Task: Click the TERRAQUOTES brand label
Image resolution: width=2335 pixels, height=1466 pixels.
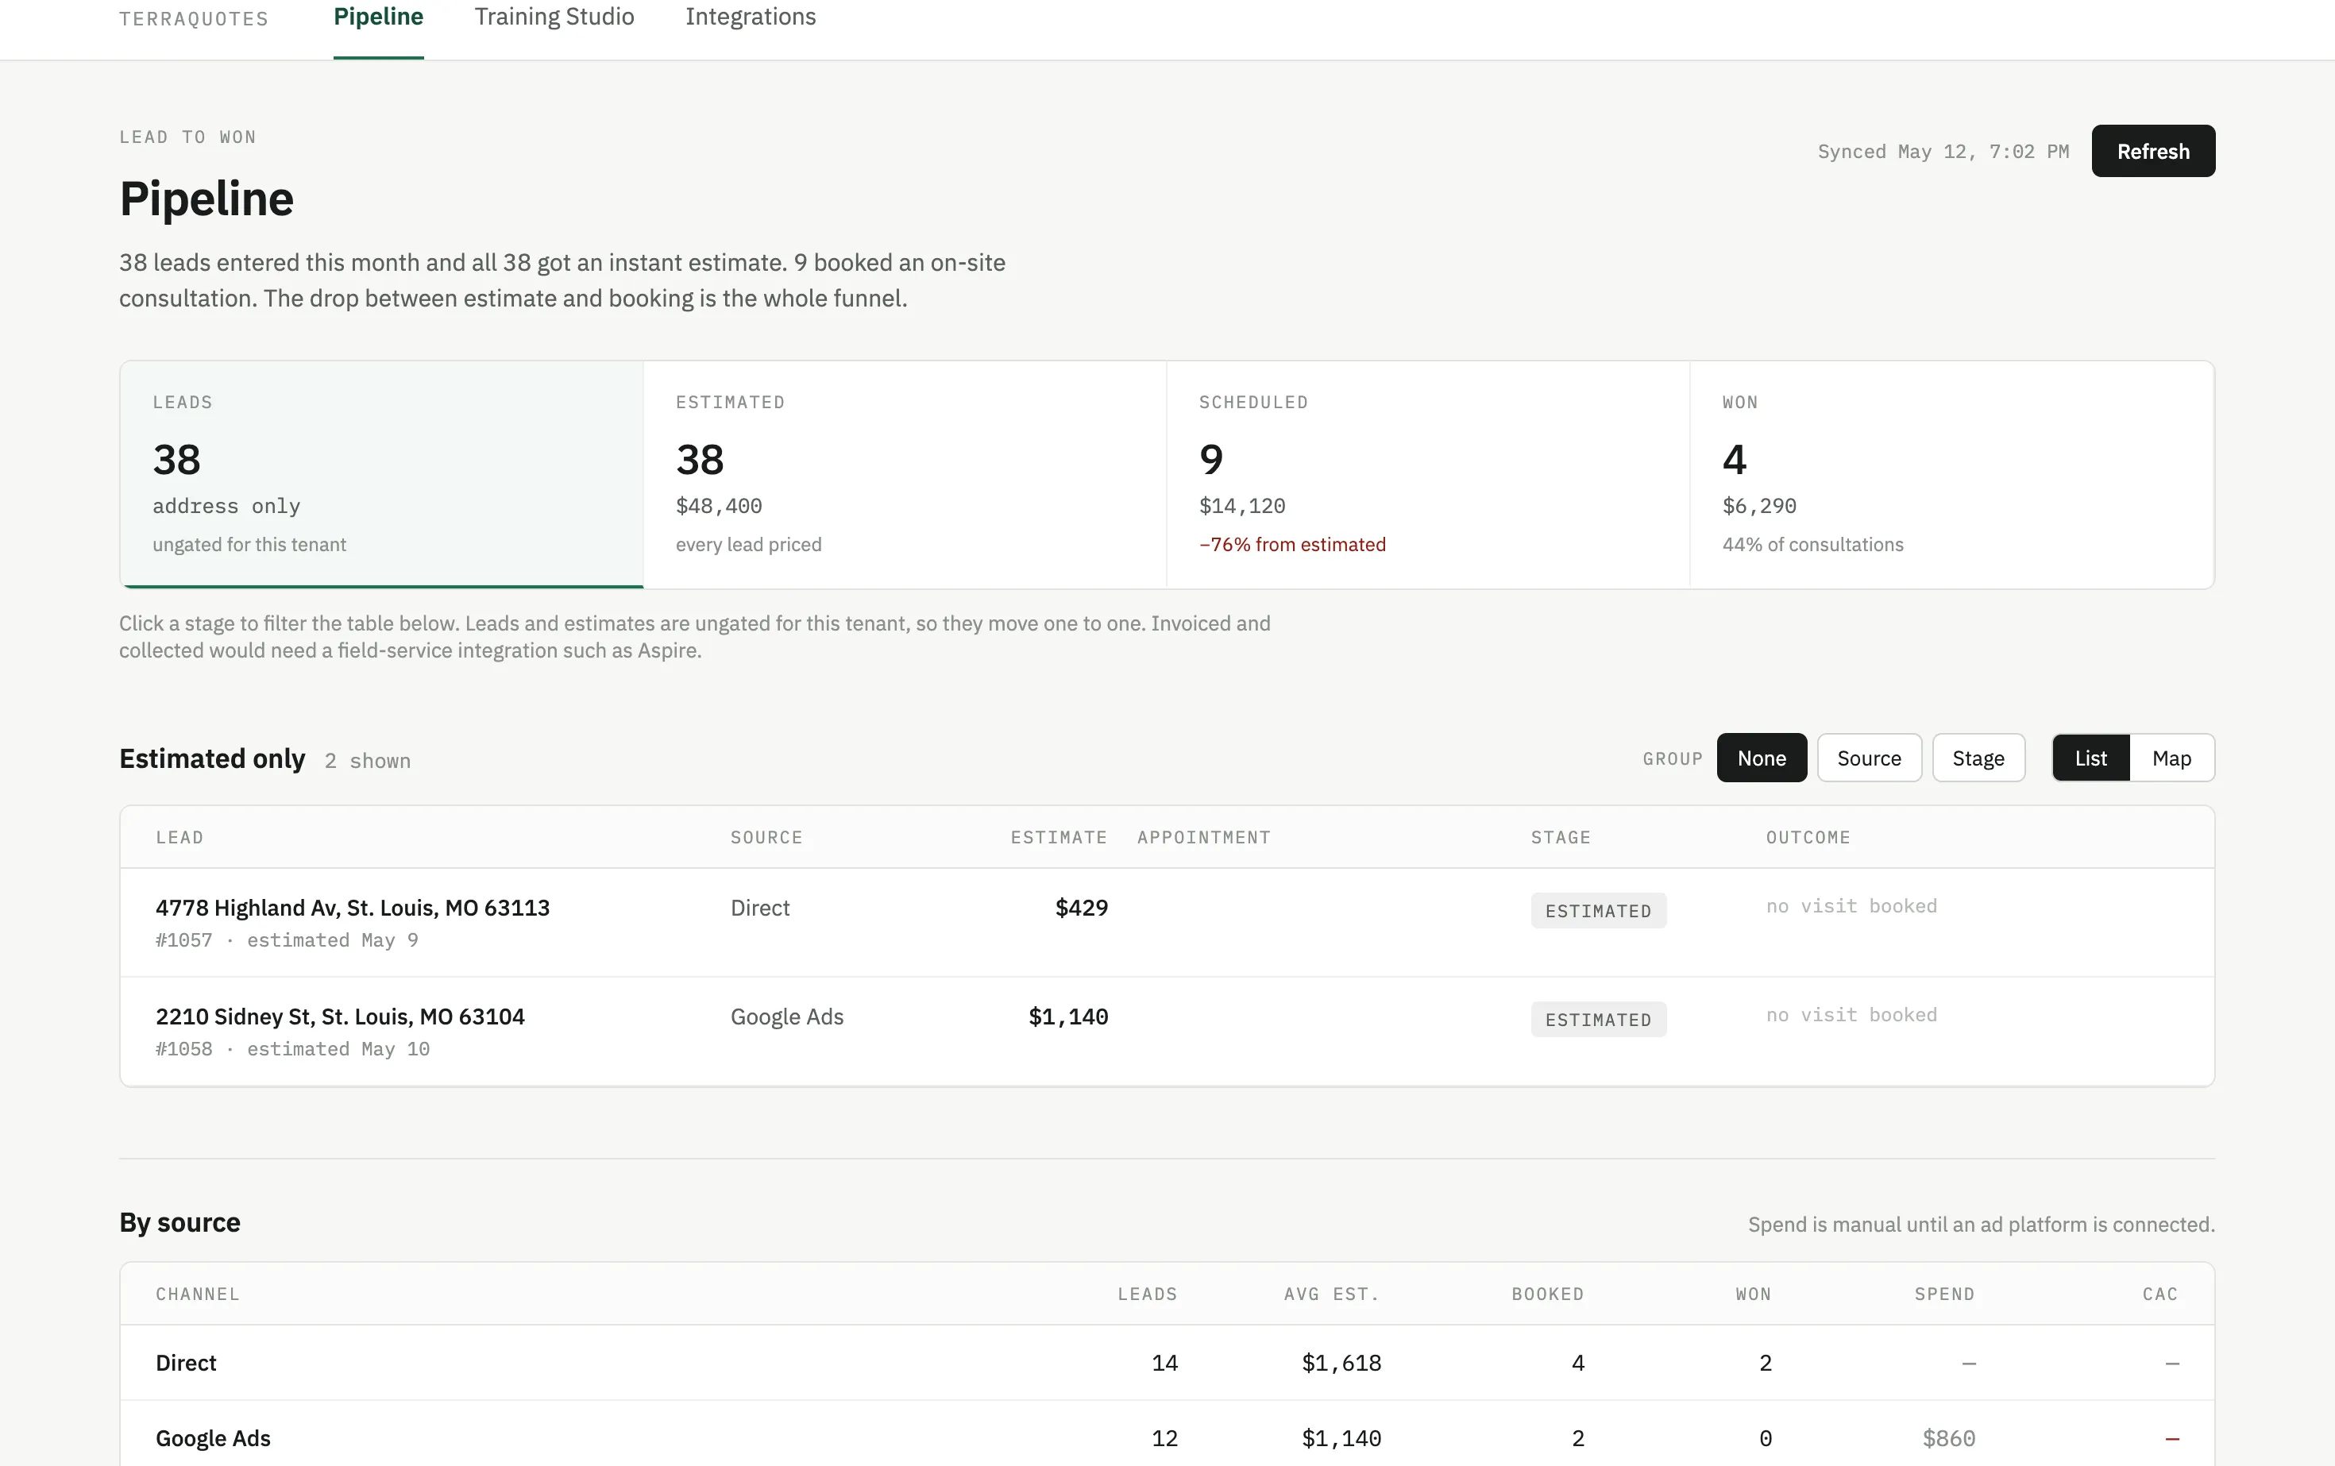Action: click(x=194, y=18)
